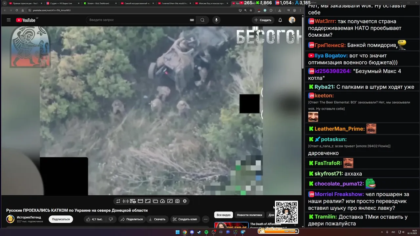Click the speedometer playback speed icon
The image size is (420, 236).
162,201
